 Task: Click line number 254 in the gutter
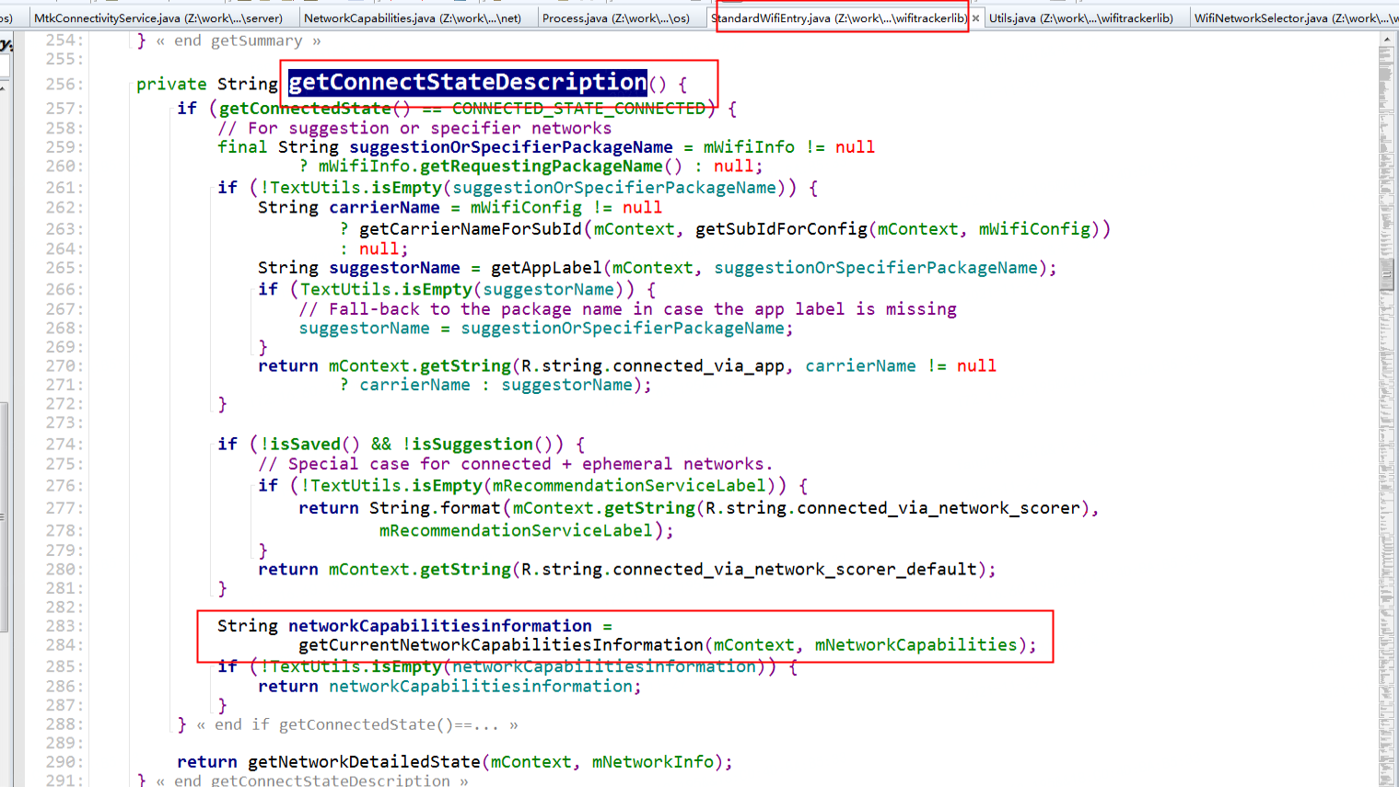[x=64, y=41]
